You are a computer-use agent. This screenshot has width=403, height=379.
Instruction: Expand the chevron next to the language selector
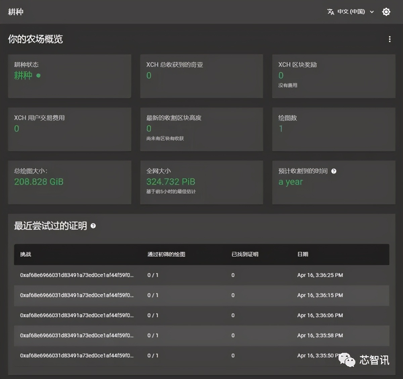[x=372, y=12]
